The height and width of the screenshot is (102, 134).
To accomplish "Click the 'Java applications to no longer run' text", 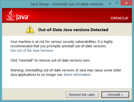I will point(37,75).
